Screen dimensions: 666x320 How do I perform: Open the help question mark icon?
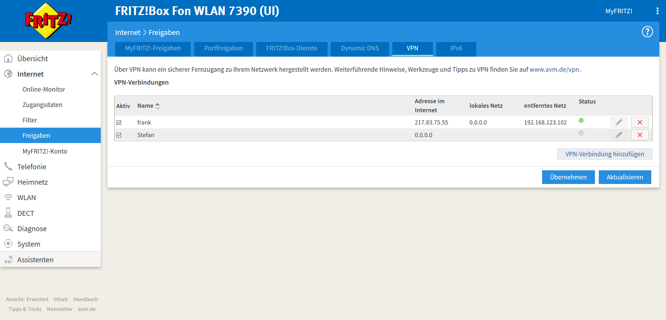coord(647,32)
